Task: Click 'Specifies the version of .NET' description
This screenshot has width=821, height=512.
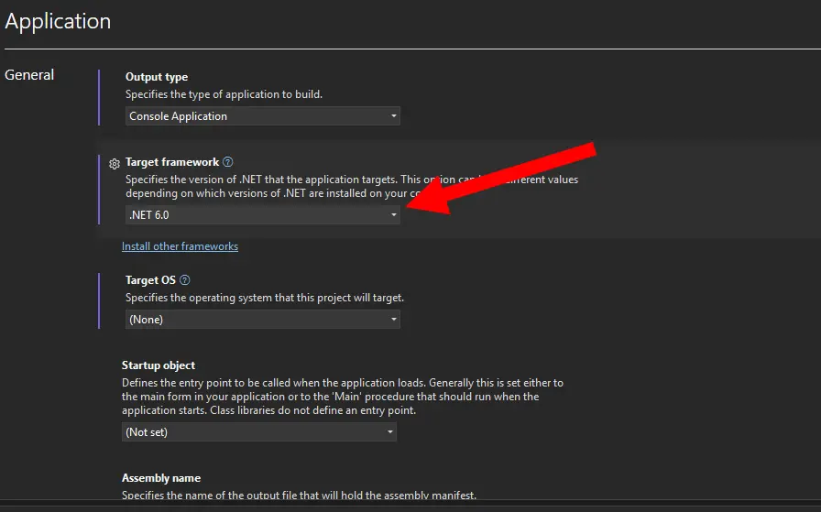Action: point(352,186)
